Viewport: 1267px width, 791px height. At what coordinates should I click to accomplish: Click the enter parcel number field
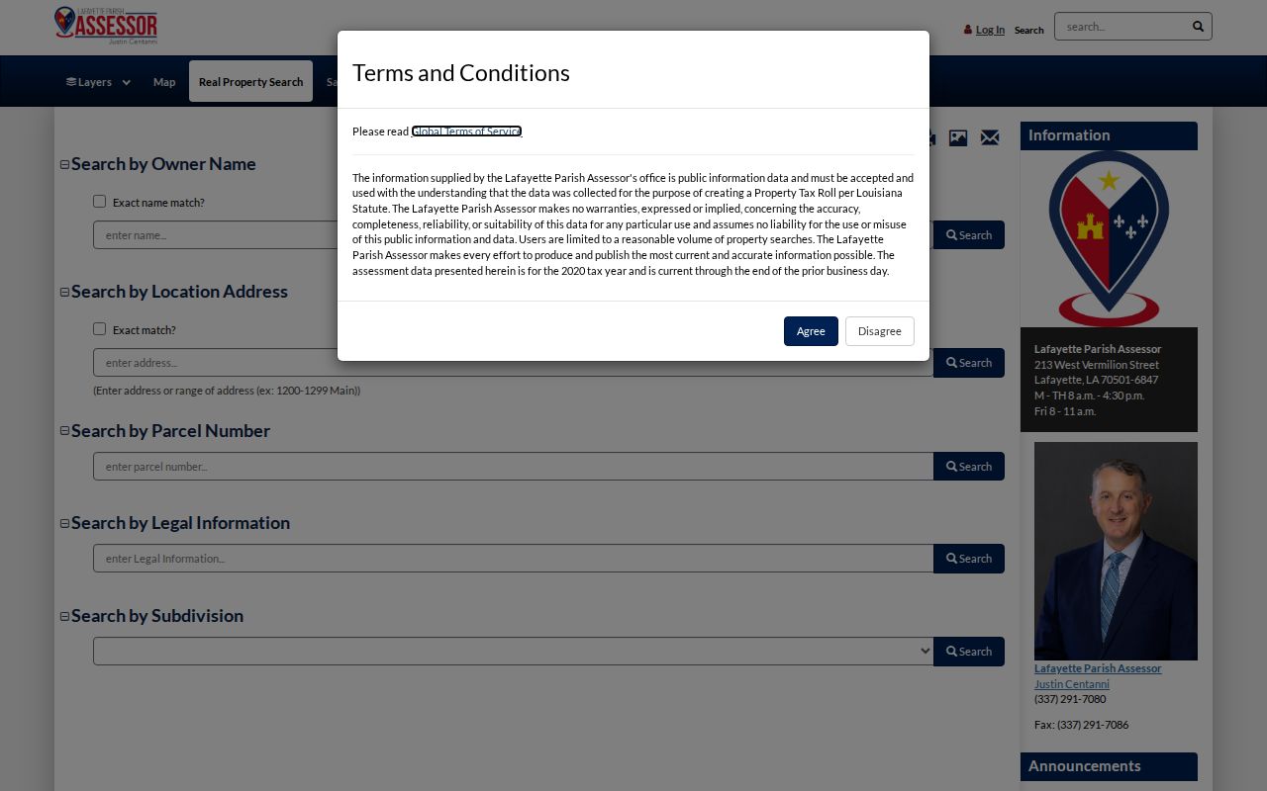(x=514, y=467)
